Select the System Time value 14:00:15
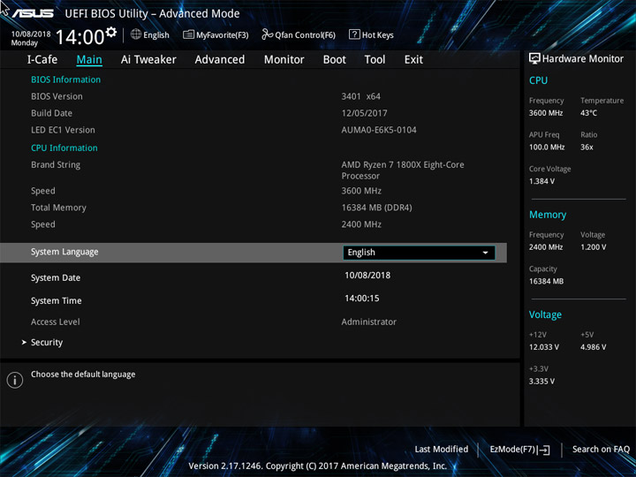Image resolution: width=636 pixels, height=477 pixels. pyautogui.click(x=362, y=299)
